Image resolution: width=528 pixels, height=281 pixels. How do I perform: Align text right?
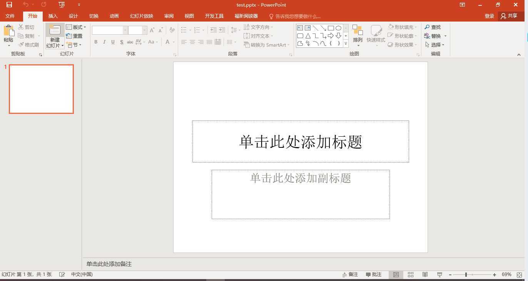click(201, 42)
